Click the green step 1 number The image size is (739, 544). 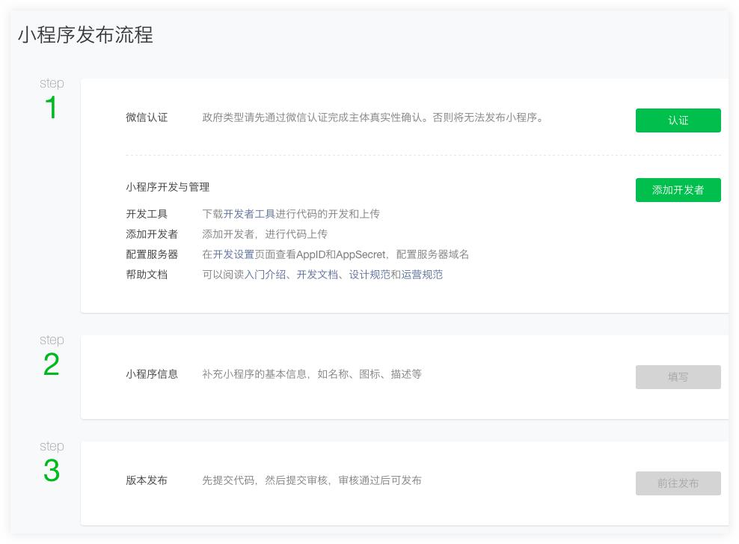pyautogui.click(x=51, y=106)
